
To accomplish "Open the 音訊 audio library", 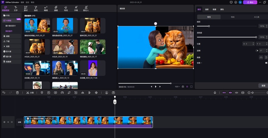I will coord(36,8).
